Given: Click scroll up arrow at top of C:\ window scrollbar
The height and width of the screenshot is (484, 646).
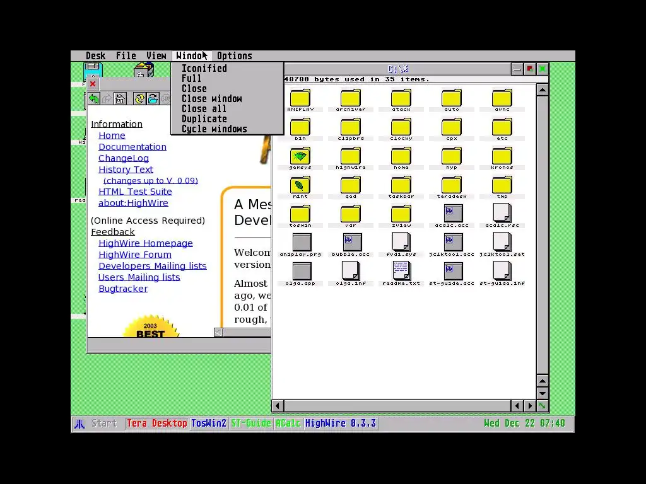Looking at the screenshot, I should [543, 90].
